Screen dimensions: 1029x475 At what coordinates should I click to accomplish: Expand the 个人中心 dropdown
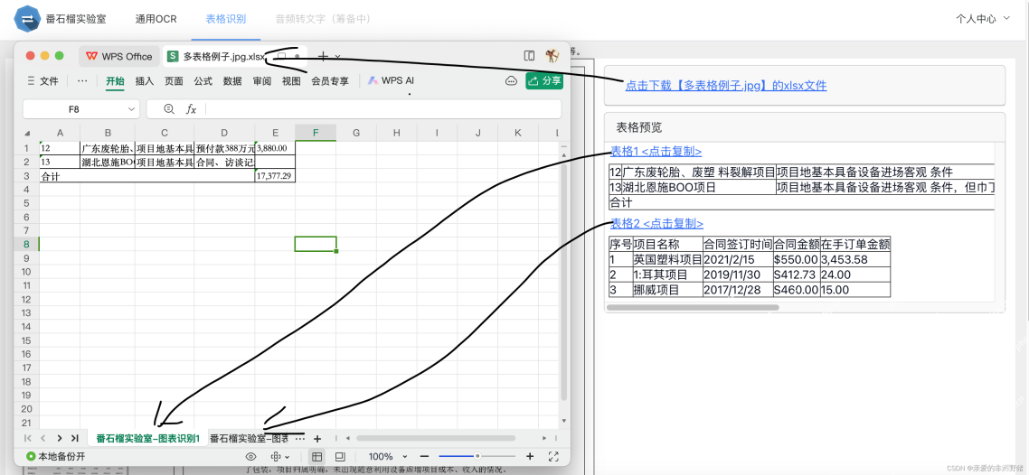pyautogui.click(x=982, y=19)
